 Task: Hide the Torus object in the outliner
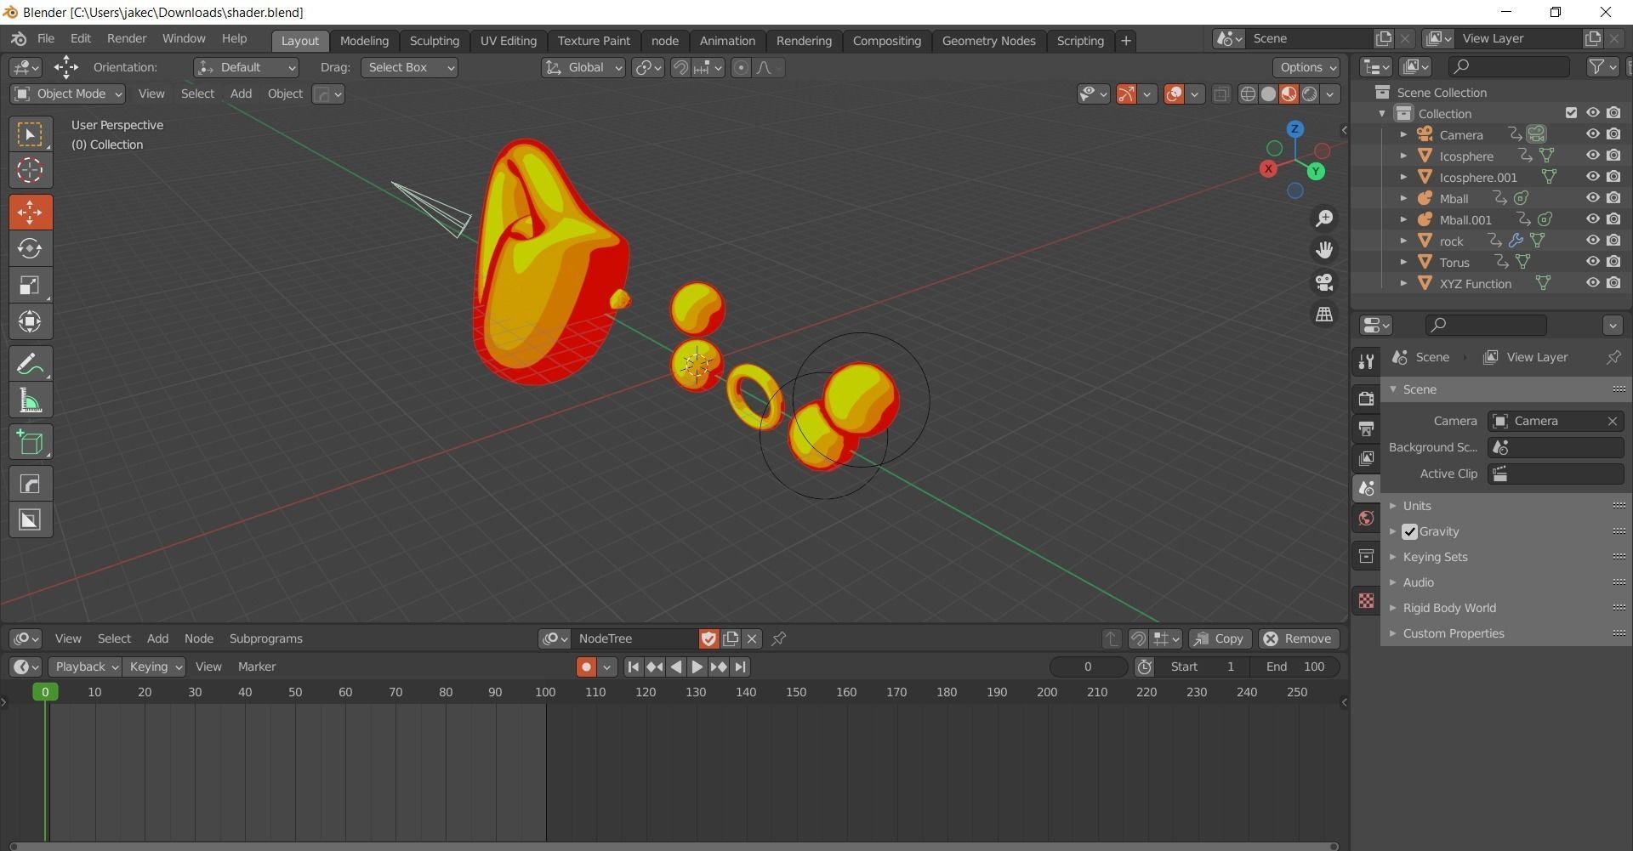(x=1592, y=261)
